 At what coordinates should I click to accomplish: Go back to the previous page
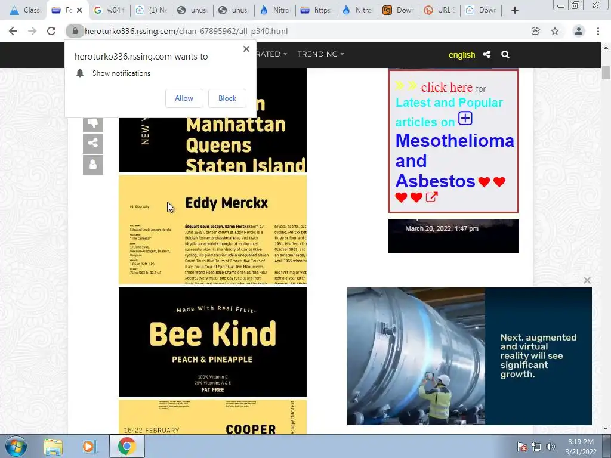click(13, 31)
